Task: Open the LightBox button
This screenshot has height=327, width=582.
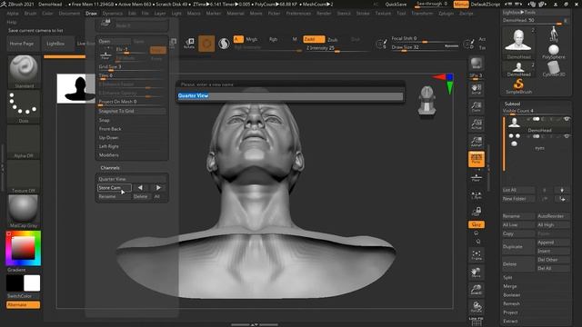Action: (55, 44)
